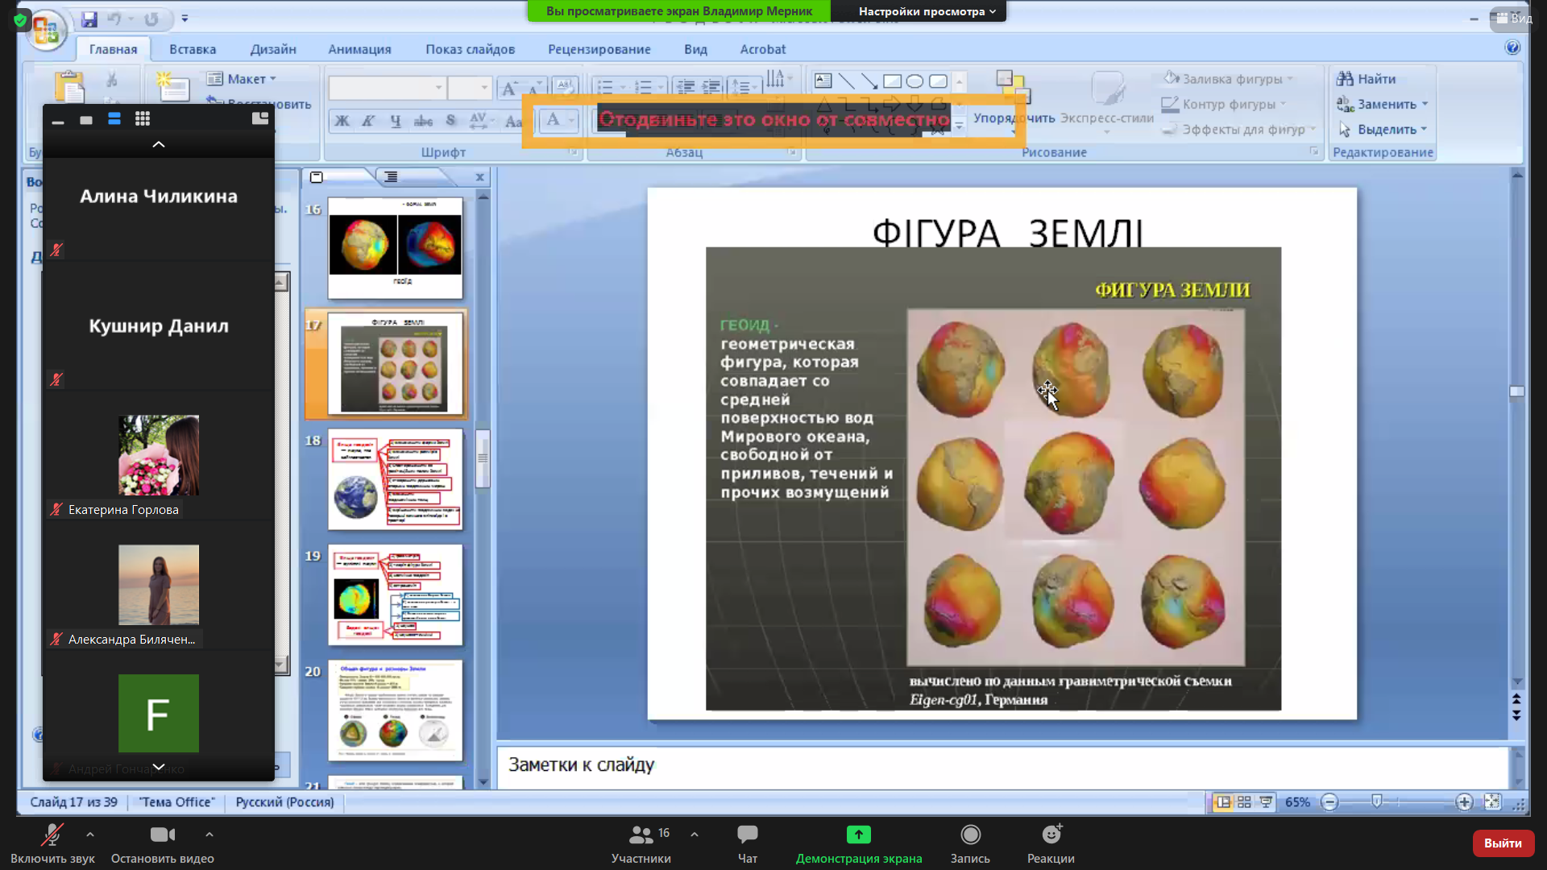Open Настройки просмотра dropdown
This screenshot has width=1547, height=870.
coord(927,11)
